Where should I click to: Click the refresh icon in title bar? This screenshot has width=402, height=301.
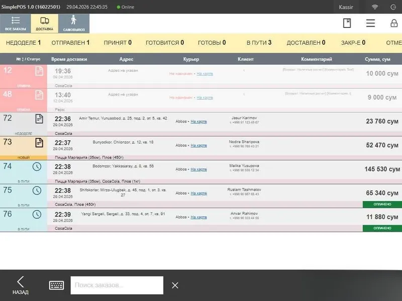[x=393, y=7]
